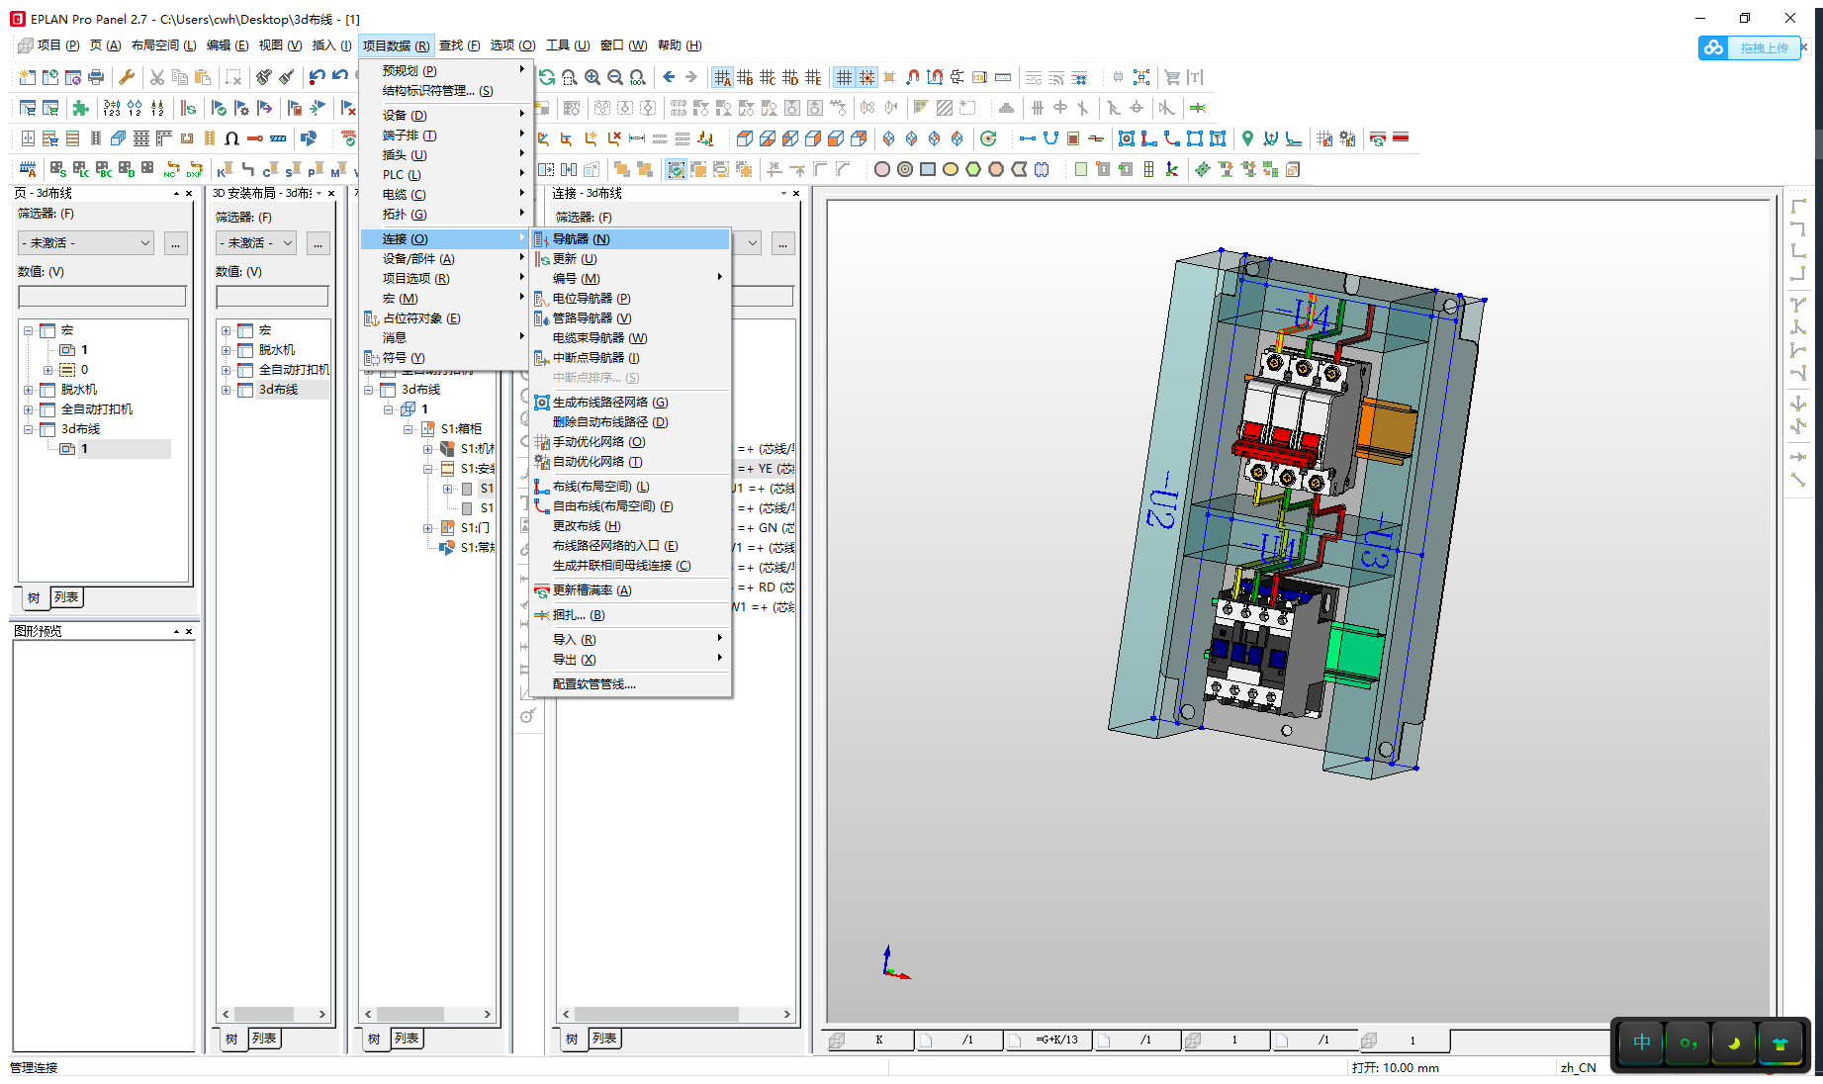Click the green location pin icon
Image resolution: width=1823 pixels, height=1084 pixels.
click(x=1247, y=138)
